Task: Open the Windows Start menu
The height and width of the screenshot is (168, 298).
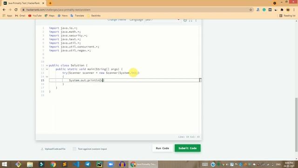Action: click(4, 164)
